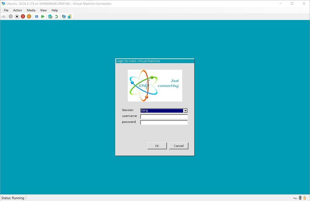Close the Virtual Machine Connection window

(304, 4)
